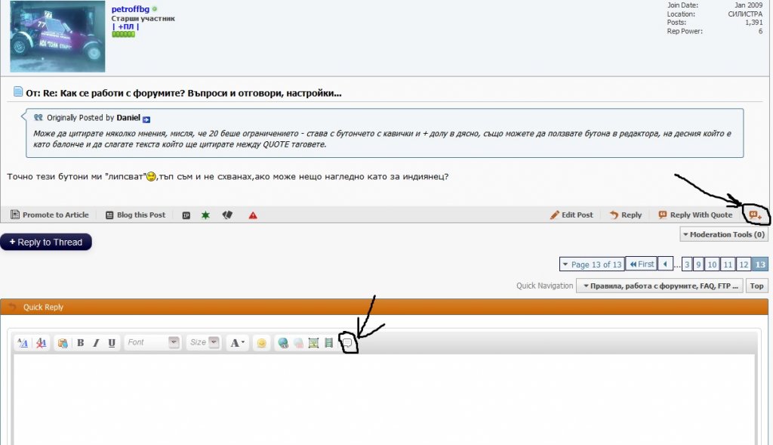Toggle the multi-quote icon for this post
The height and width of the screenshot is (445, 773).
(755, 215)
